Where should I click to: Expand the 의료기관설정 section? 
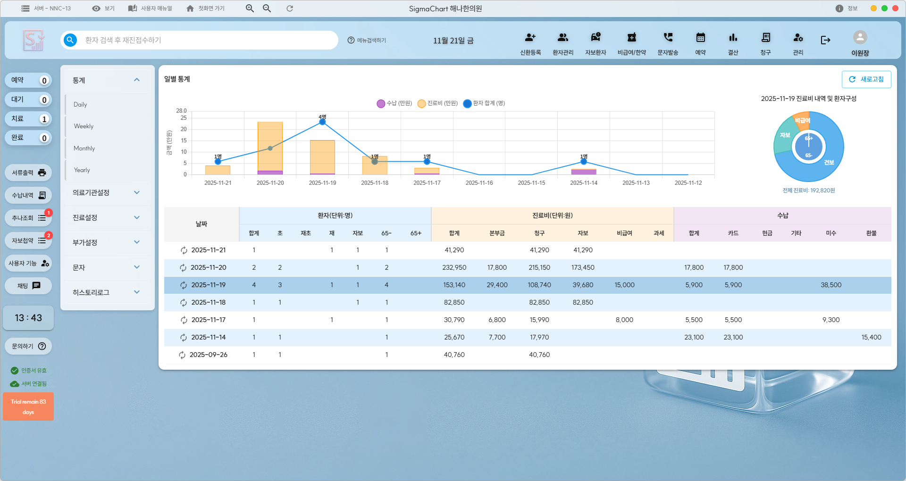[x=136, y=192]
